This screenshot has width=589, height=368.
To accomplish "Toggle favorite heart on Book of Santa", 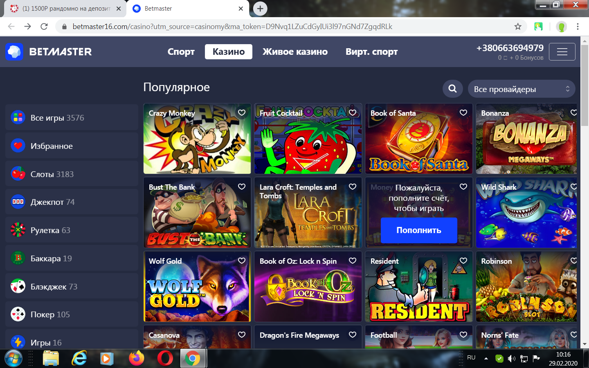I will [x=463, y=112].
